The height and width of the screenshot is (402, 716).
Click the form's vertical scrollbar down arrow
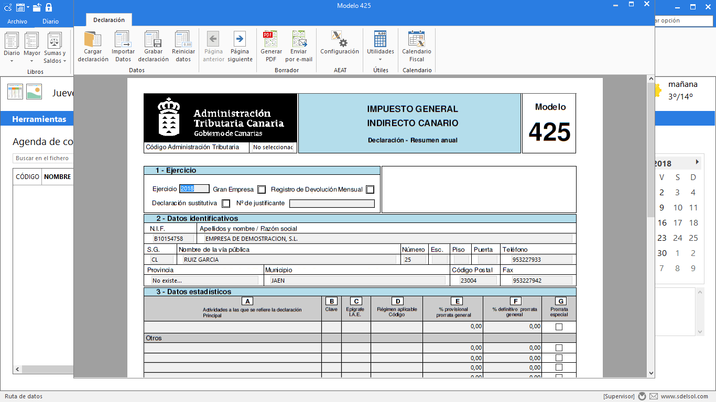click(x=651, y=373)
